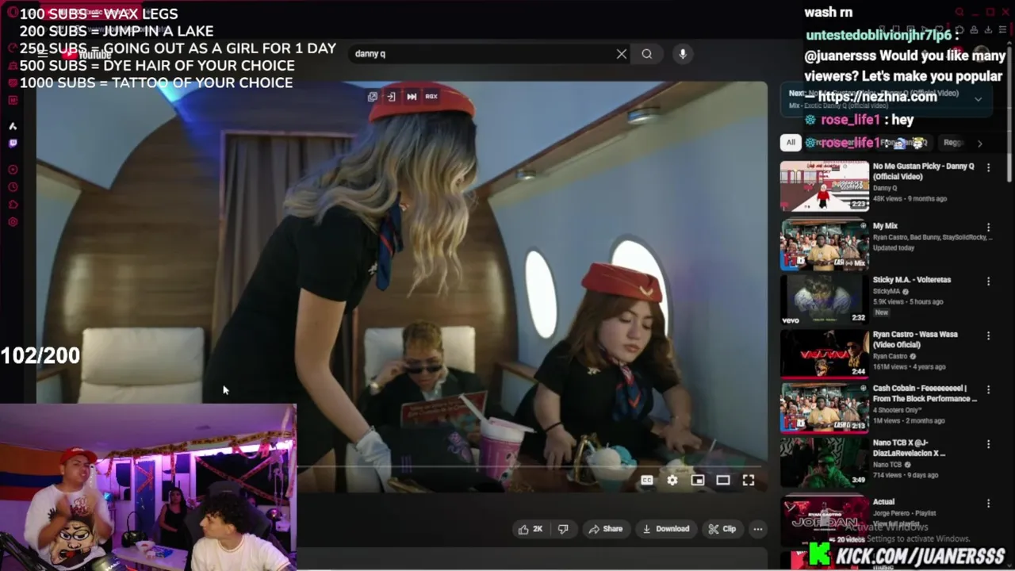1015x571 pixels.
Task: Toggle theater mode on the player
Action: coord(723,480)
